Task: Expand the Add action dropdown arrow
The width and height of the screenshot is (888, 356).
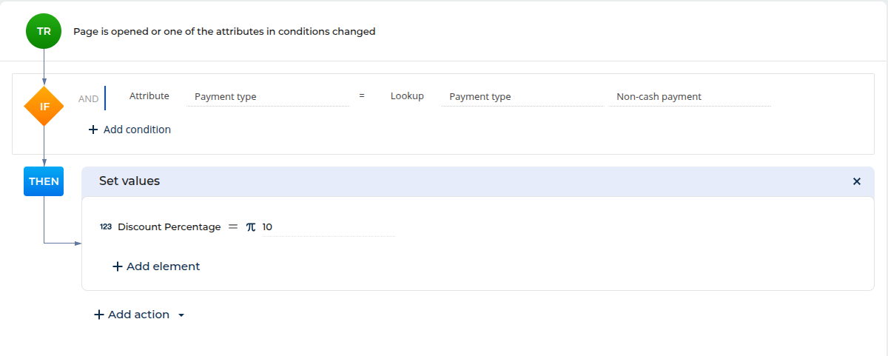Action: (181, 315)
